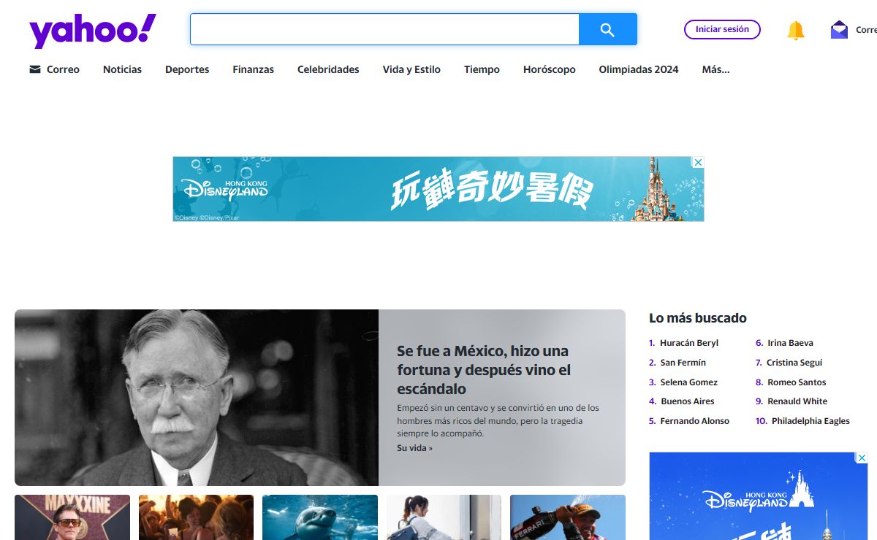Open the crowd scene thumbnail beside MaXXXine
Screen dimensions: 877x540
pyautogui.click(x=196, y=517)
